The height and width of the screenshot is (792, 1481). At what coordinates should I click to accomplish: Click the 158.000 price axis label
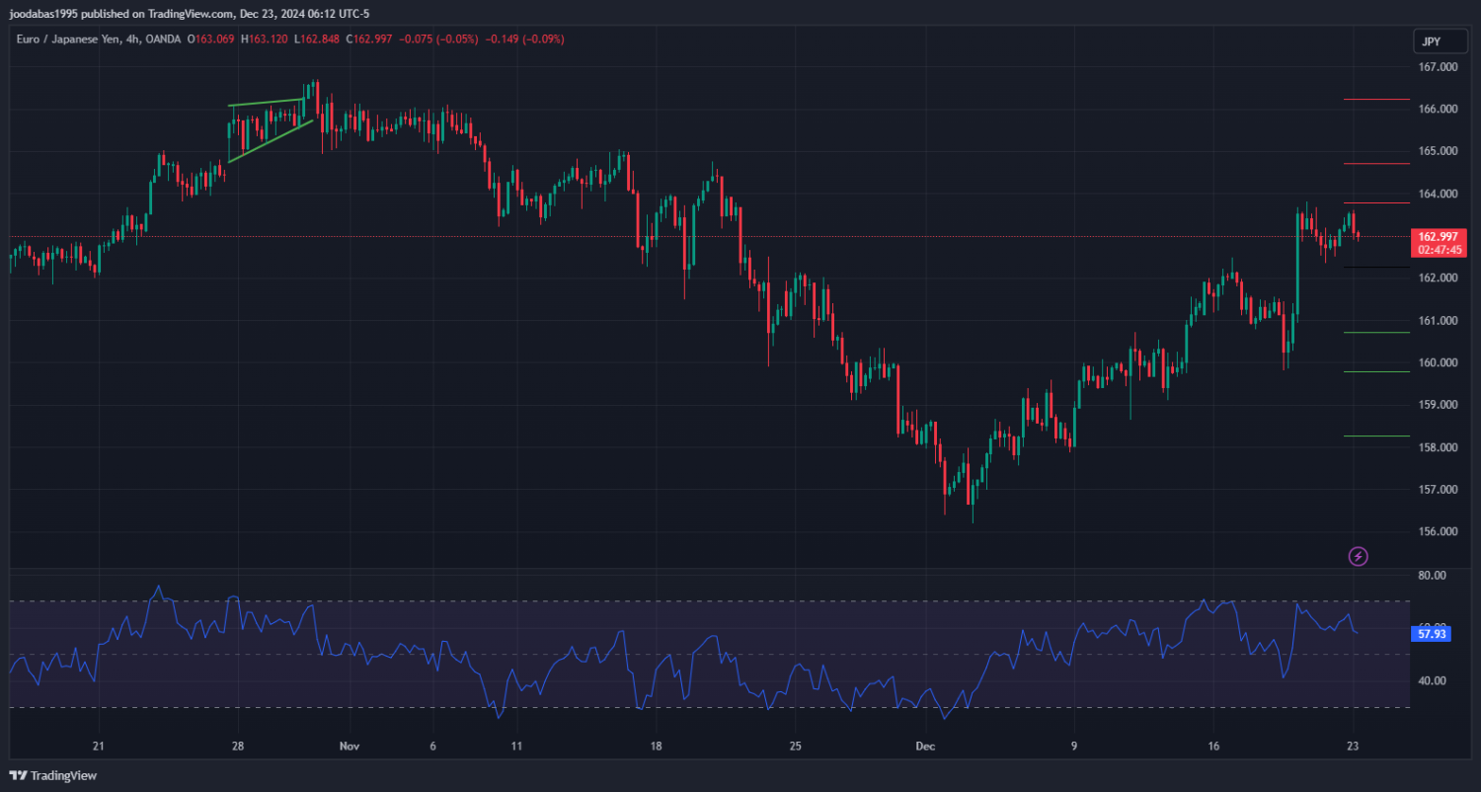coord(1439,447)
